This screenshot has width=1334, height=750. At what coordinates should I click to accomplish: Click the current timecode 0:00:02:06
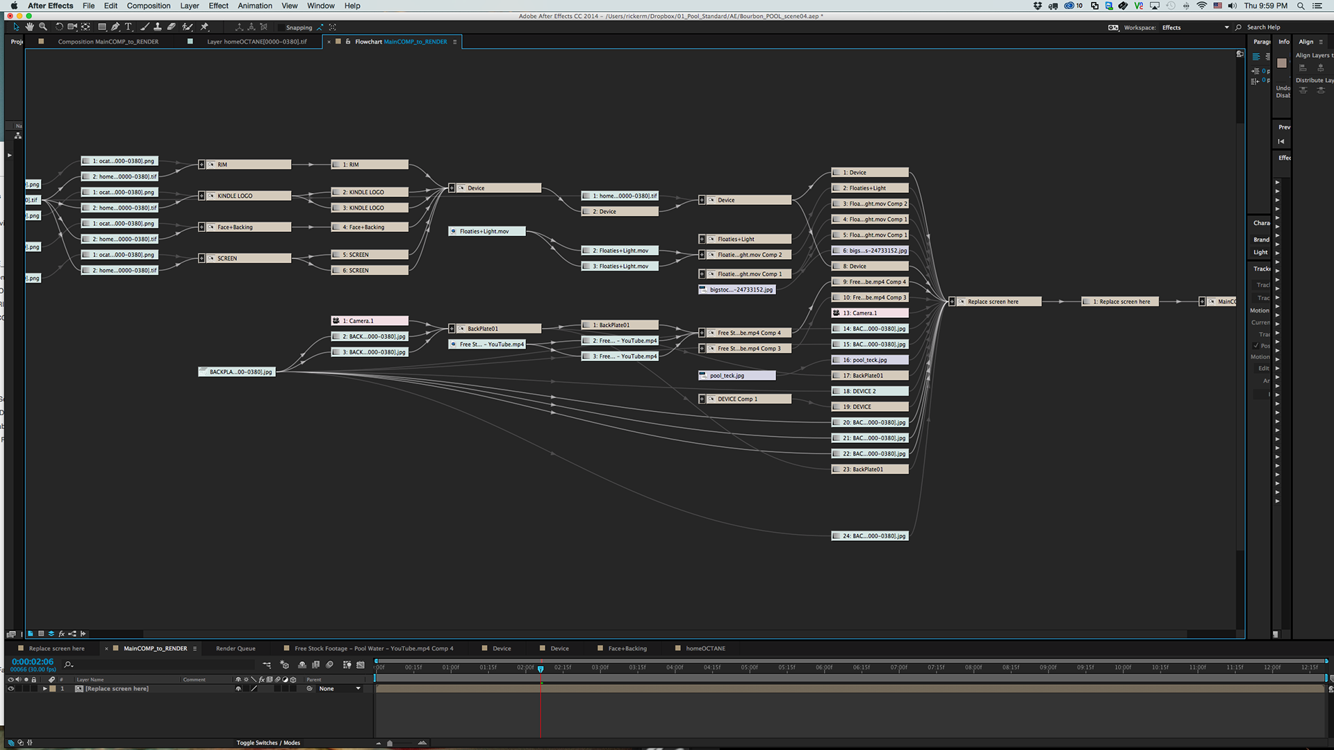click(33, 662)
